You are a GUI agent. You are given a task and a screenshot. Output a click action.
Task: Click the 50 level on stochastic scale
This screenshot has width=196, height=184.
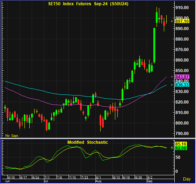(x=178, y=157)
